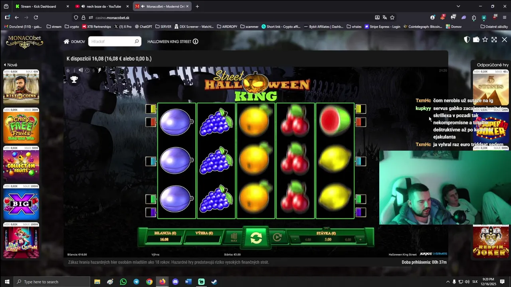Toggle the yellow payline marker on left
511x287 pixels.
point(151,109)
